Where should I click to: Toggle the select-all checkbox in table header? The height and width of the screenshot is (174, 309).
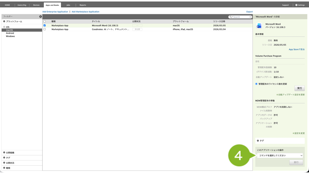click(45, 21)
